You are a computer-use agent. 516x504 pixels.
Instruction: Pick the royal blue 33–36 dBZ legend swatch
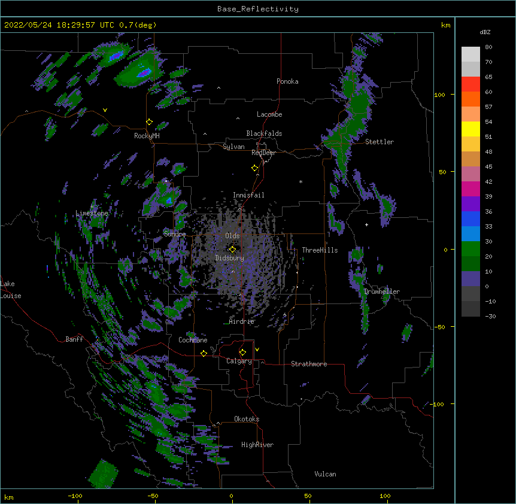471,218
